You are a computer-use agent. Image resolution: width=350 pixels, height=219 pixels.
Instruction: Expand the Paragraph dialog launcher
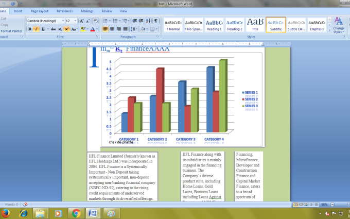click(x=157, y=37)
